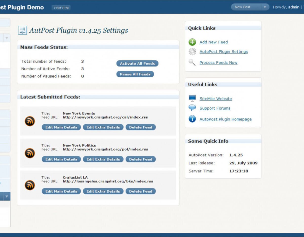This screenshot has width=304, height=237.
Task: Click the gear icon beside AutoPost Plugin Settings
Action: click(x=192, y=52)
